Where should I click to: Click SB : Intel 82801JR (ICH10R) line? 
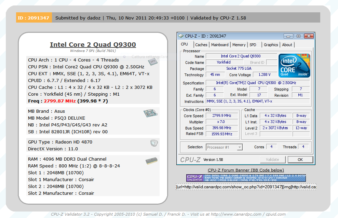click(68, 132)
